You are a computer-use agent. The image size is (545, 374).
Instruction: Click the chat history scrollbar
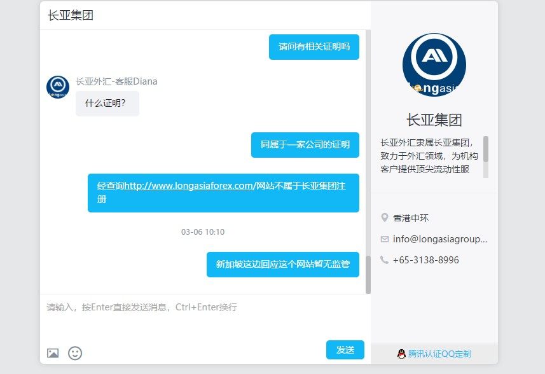coord(368,274)
